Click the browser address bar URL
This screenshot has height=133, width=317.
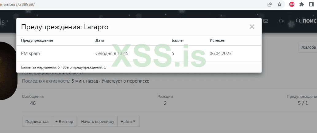tap(17, 4)
